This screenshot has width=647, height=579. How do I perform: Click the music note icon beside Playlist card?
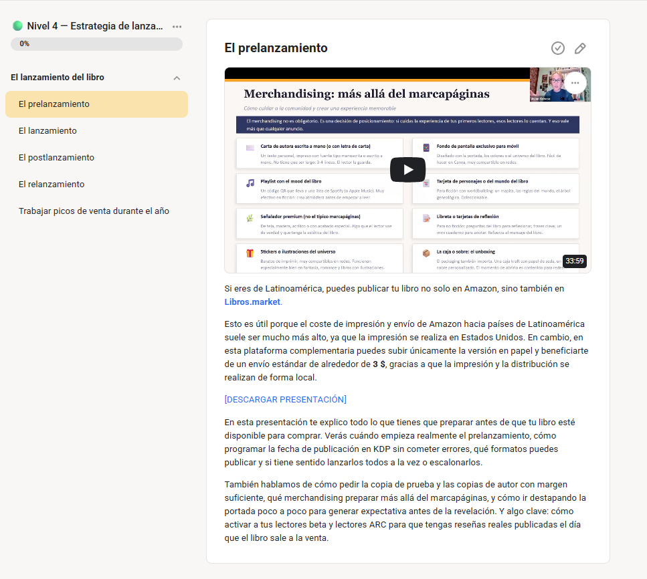click(x=250, y=183)
